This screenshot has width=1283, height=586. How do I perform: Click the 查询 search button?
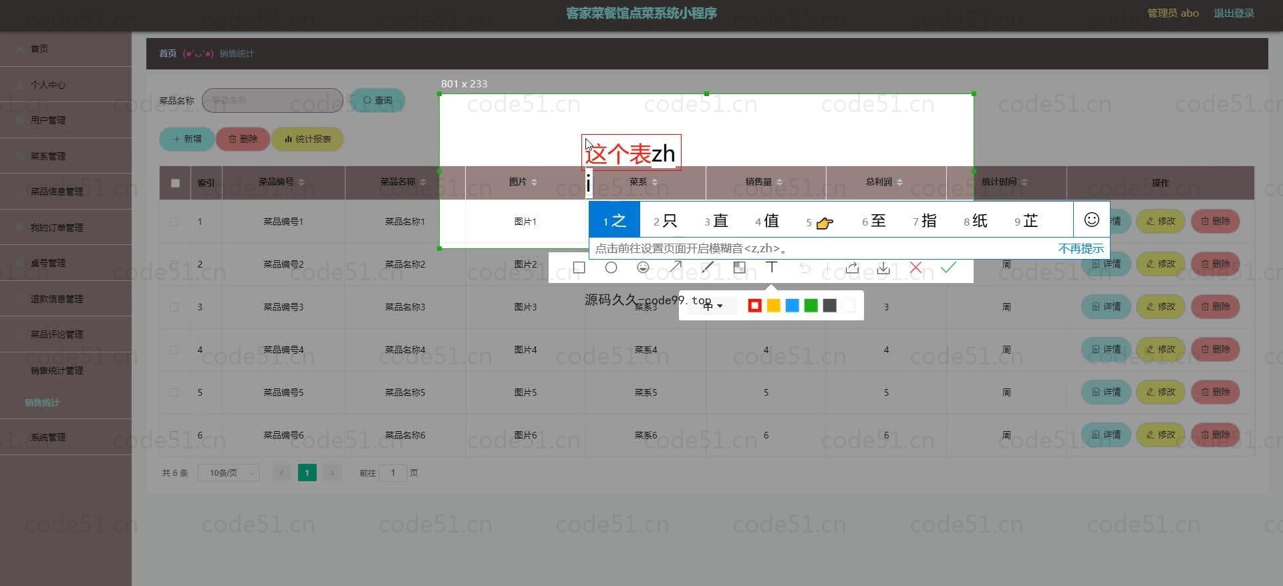(378, 100)
